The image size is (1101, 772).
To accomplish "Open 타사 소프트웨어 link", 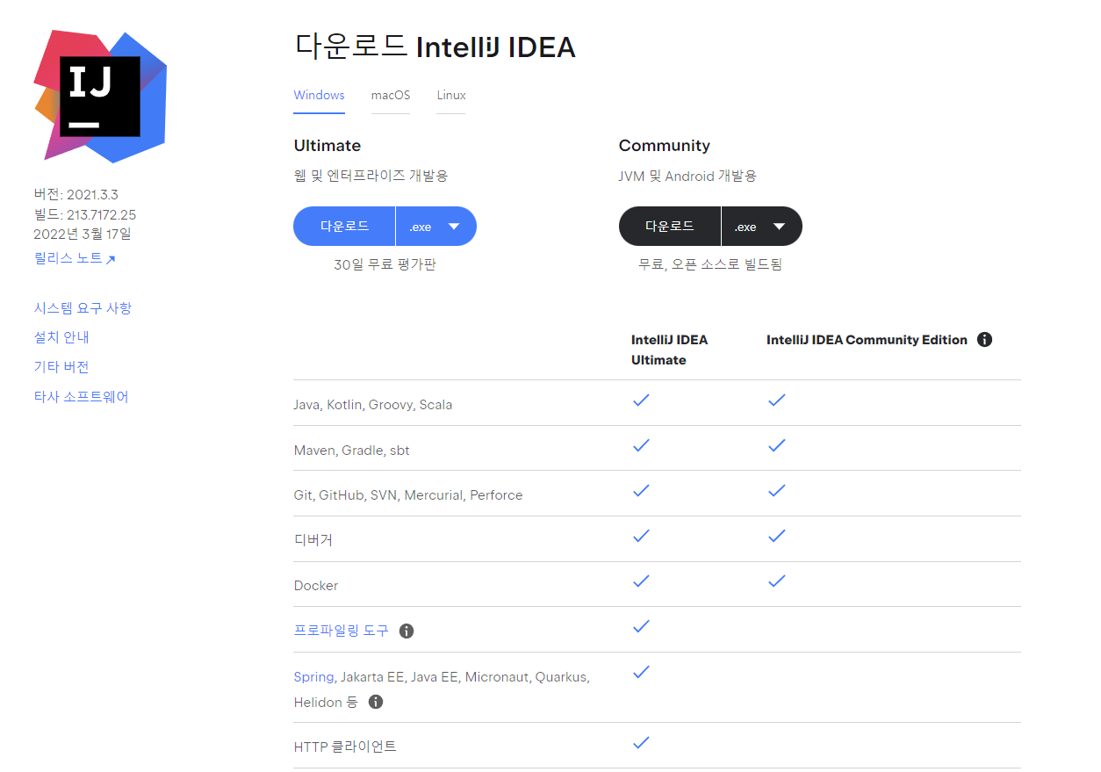I will tap(81, 397).
